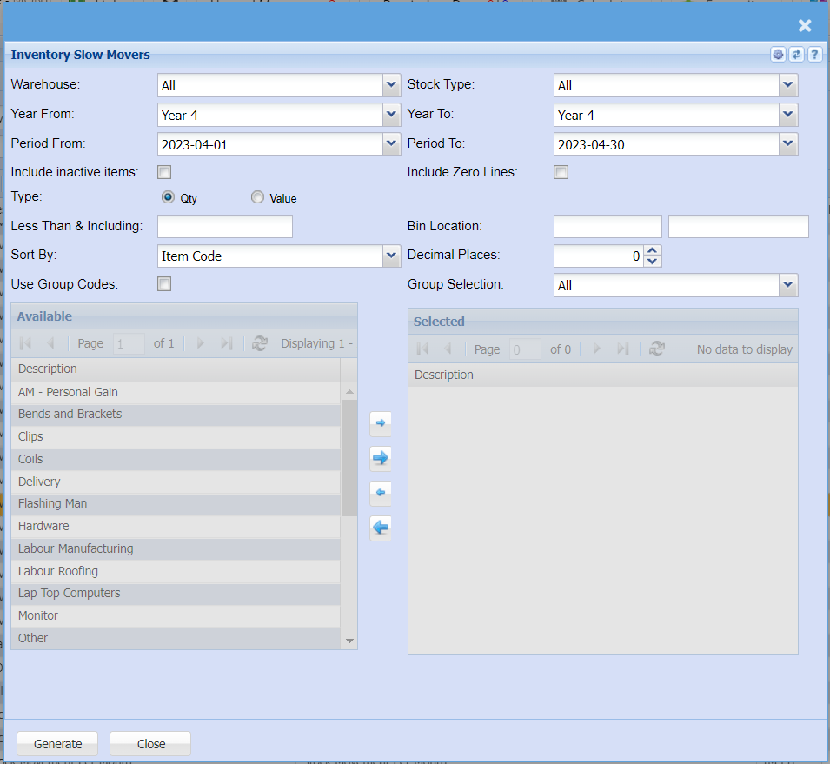Increase Decimal Places with the up stepper
The image size is (830, 764).
pos(654,251)
